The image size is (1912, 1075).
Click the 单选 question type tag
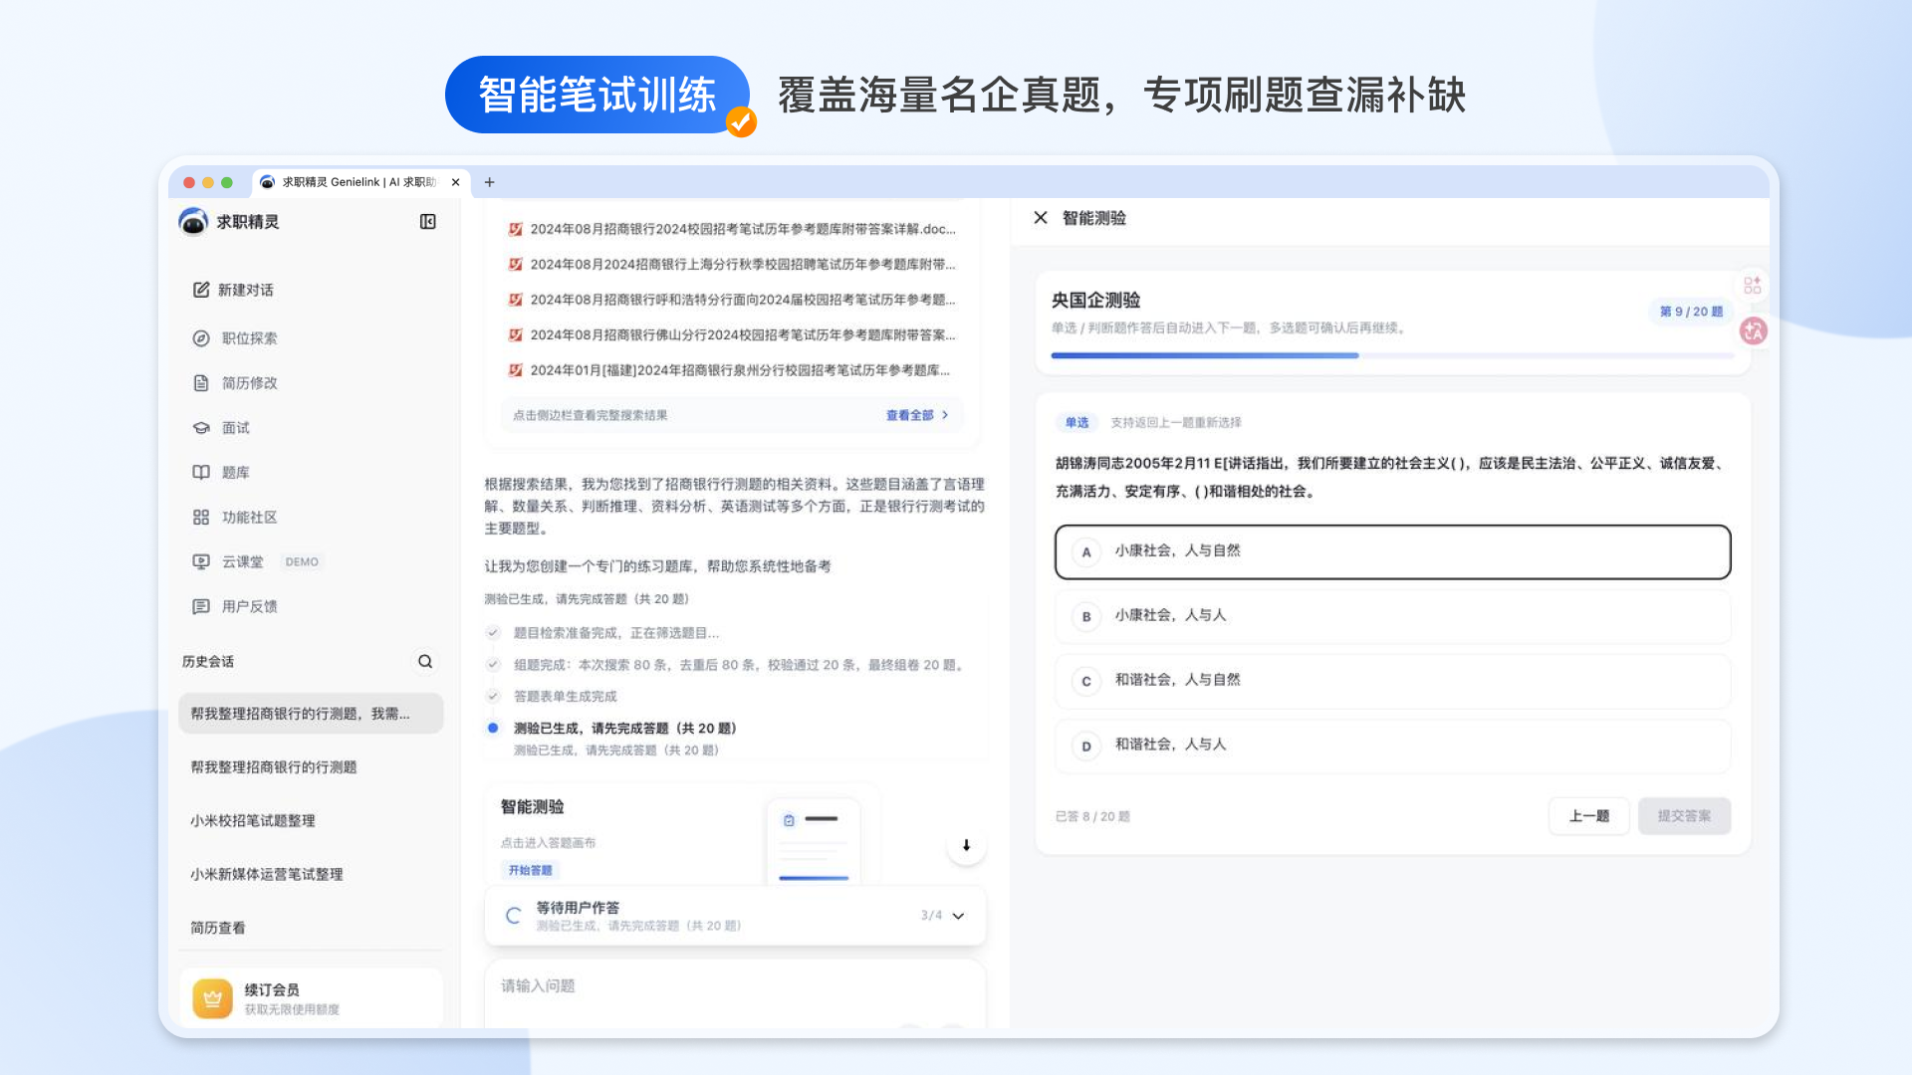tap(1076, 423)
